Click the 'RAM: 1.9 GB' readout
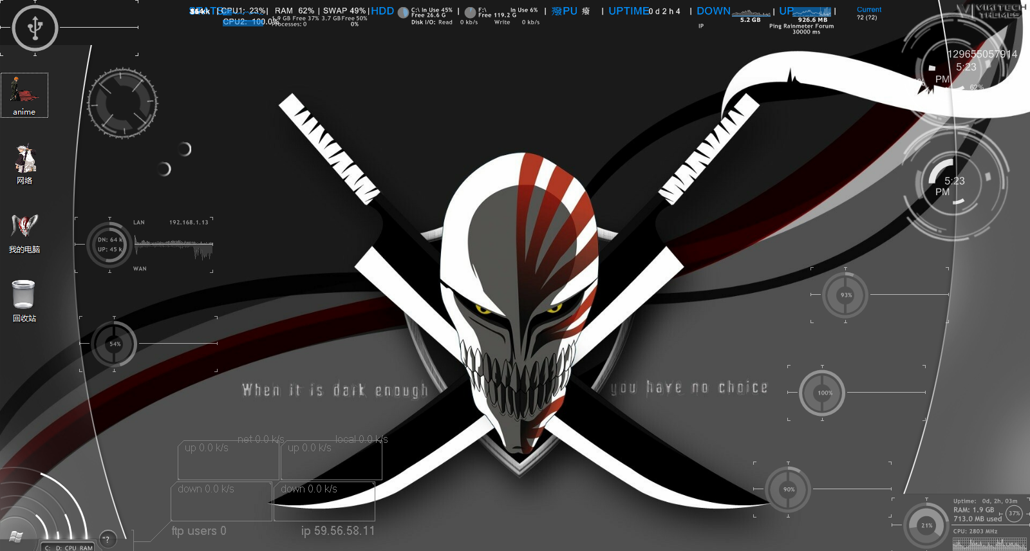This screenshot has height=551, width=1030. click(x=973, y=510)
